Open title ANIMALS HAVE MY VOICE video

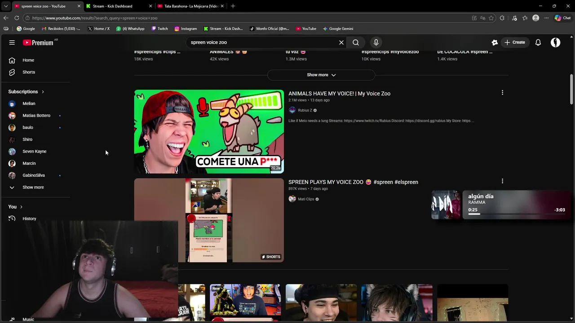339,94
